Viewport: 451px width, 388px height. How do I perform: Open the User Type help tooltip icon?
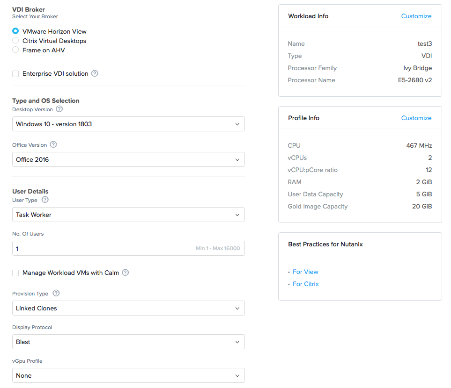44,200
